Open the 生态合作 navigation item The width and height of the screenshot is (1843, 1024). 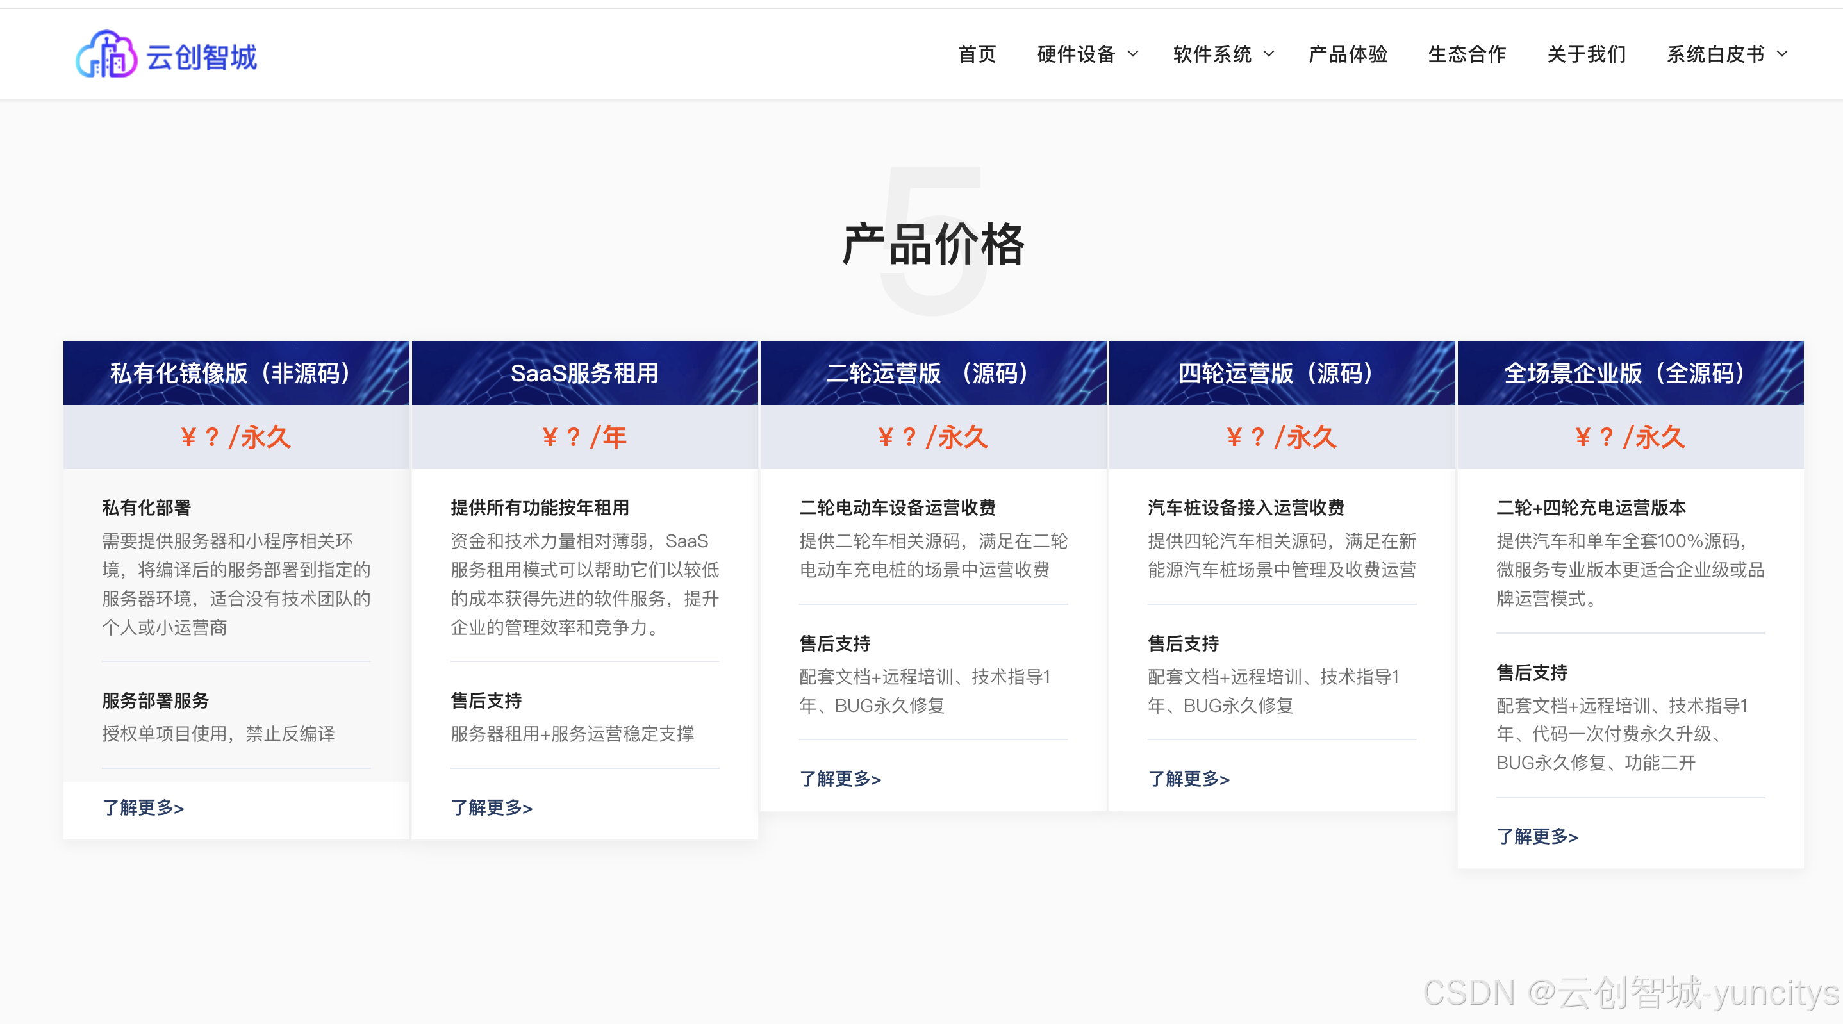coord(1467,54)
